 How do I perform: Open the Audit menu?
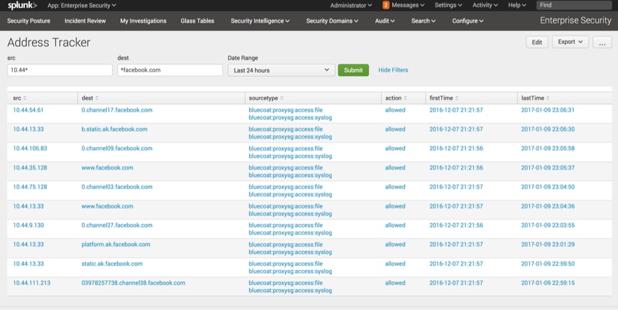tap(385, 21)
